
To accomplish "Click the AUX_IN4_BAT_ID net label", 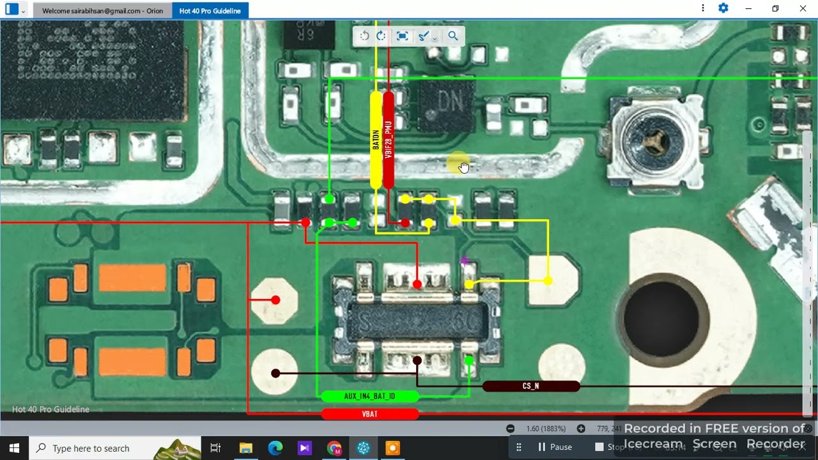I will (369, 396).
